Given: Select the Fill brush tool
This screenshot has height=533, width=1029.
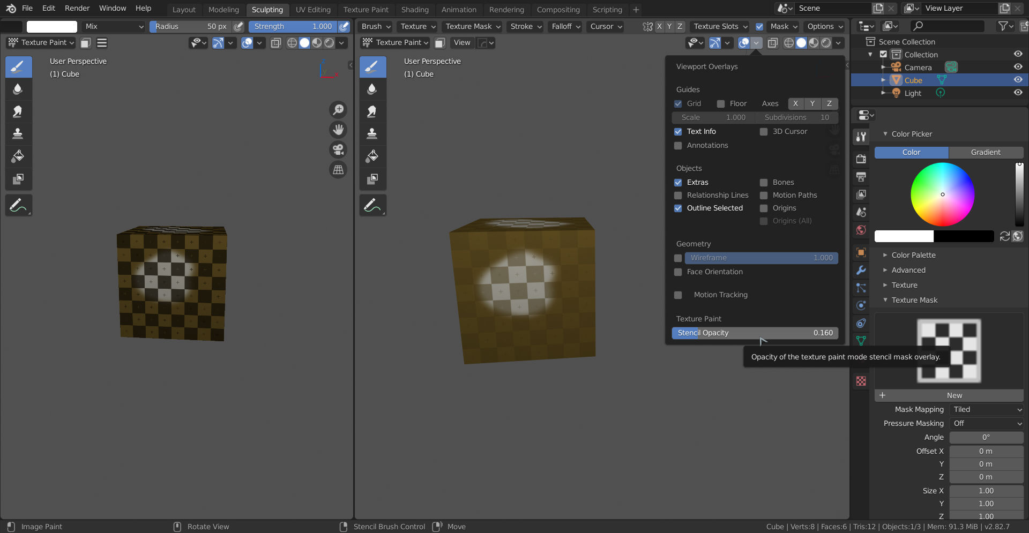Looking at the screenshot, I should pyautogui.click(x=18, y=156).
